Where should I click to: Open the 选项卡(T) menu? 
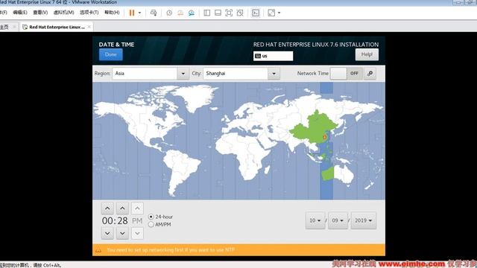[89, 13]
